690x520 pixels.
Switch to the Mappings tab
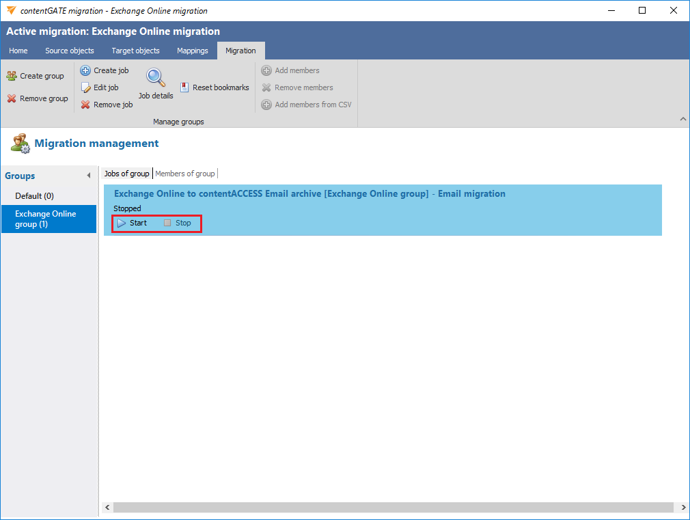192,51
